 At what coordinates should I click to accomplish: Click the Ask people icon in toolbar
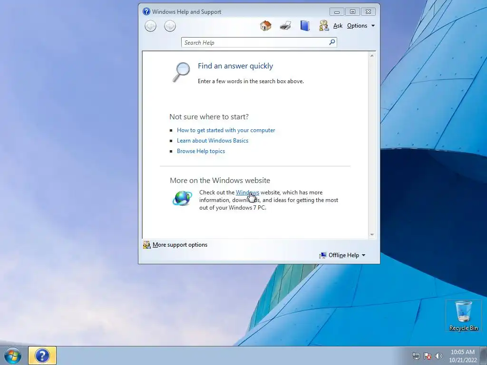click(324, 26)
